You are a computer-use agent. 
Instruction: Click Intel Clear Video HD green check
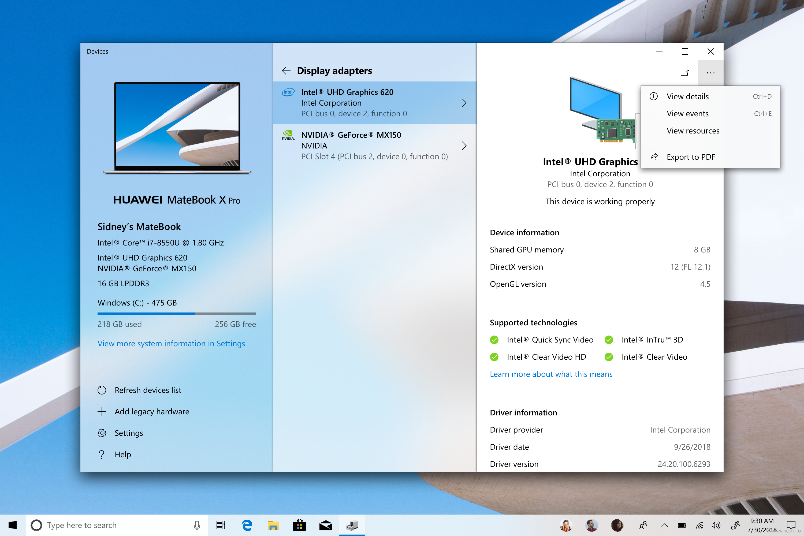[494, 357]
